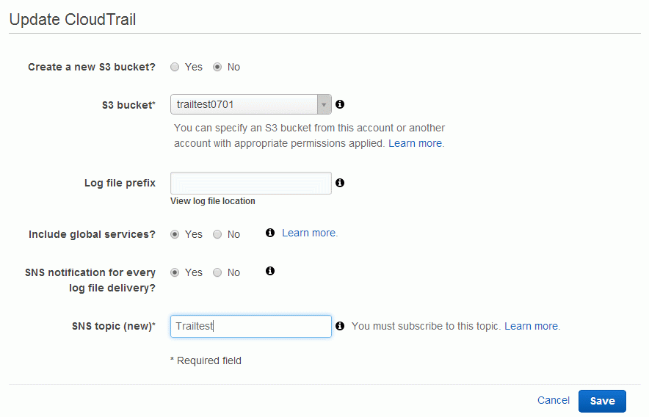The width and height of the screenshot is (649, 417).
Task: Click the Cancel link
Action: 554,400
